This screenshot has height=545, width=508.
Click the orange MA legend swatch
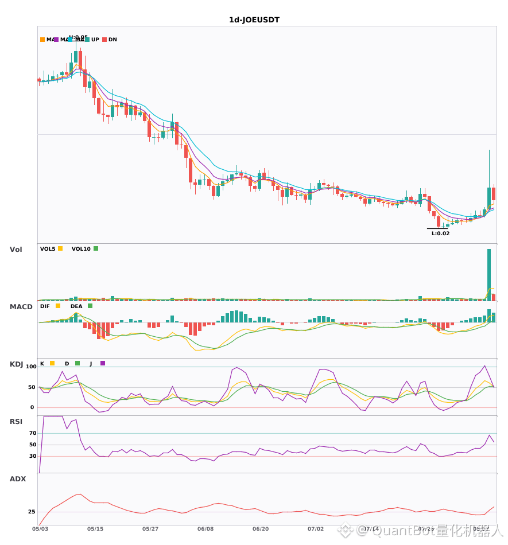coord(42,40)
